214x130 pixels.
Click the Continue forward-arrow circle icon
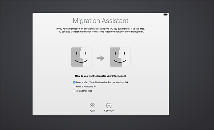coord(109,106)
